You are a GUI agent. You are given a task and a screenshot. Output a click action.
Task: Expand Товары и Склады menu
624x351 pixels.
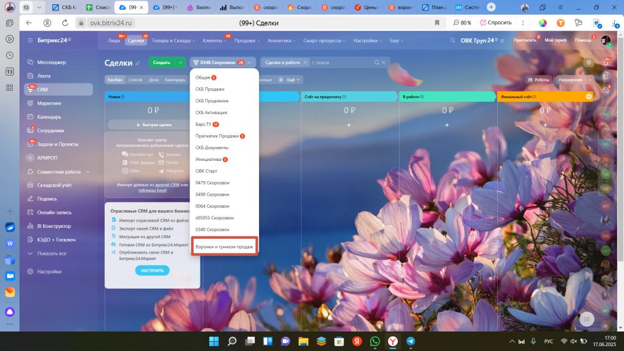pos(173,41)
